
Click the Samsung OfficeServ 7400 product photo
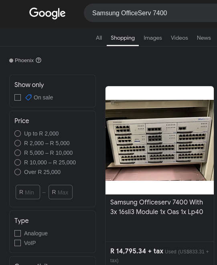(160, 140)
